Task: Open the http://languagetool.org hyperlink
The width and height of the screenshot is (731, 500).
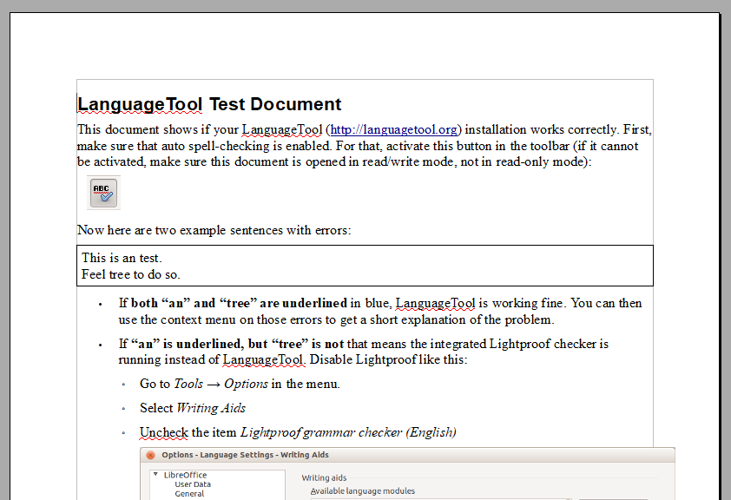Action: [x=393, y=129]
